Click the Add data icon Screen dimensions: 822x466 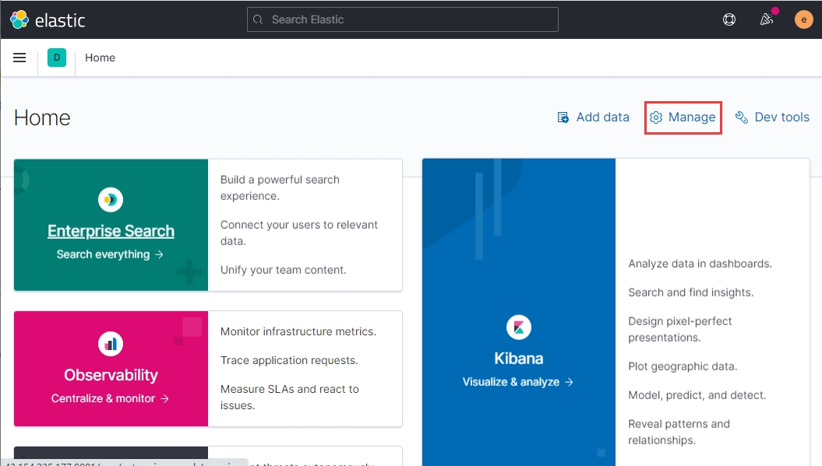coord(563,117)
